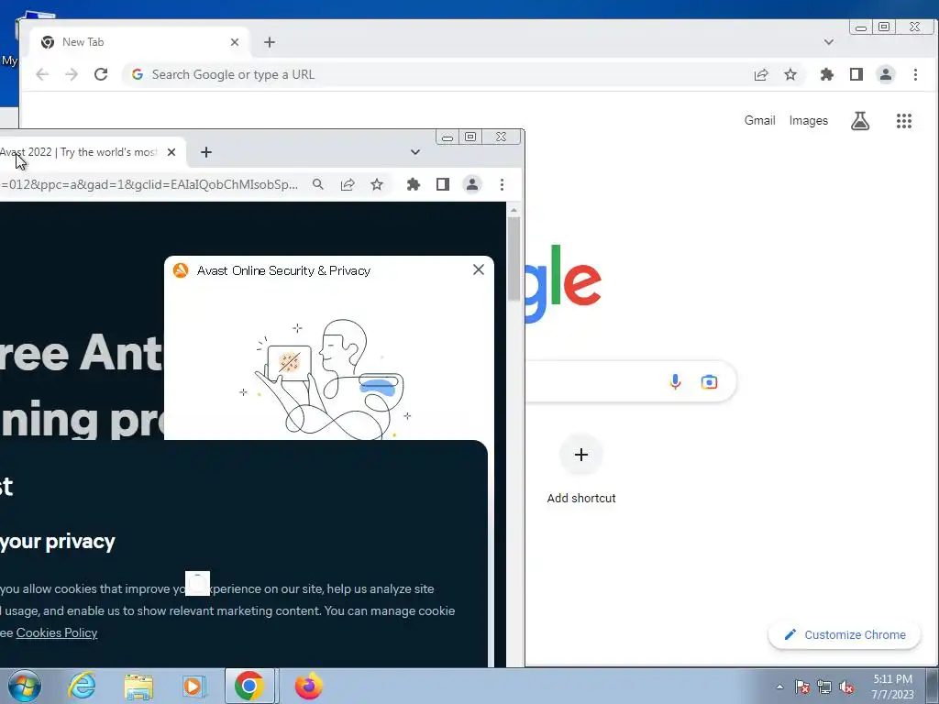Click the zoom magnifier in Avast window address bar
The width and height of the screenshot is (939, 704).
pyautogui.click(x=318, y=184)
